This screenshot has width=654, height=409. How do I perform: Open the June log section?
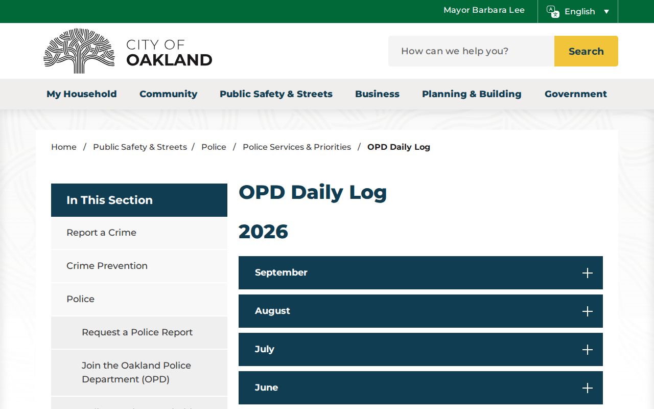tap(421, 388)
